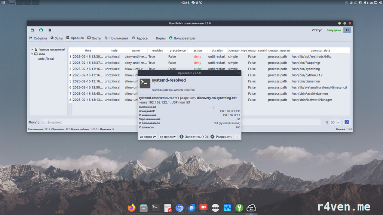Open the terminal icon in the dock
383x215 pixels.
click(x=155, y=208)
